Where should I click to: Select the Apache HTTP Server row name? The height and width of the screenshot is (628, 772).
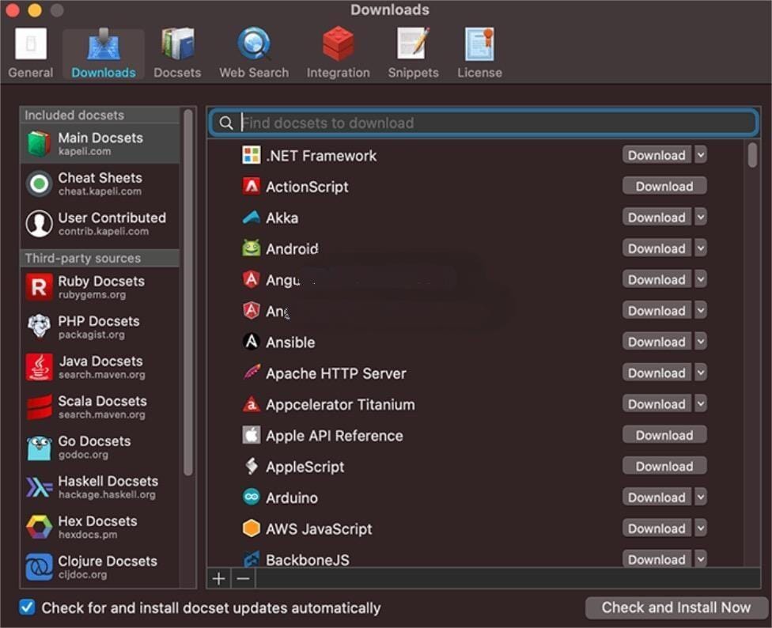tap(336, 373)
